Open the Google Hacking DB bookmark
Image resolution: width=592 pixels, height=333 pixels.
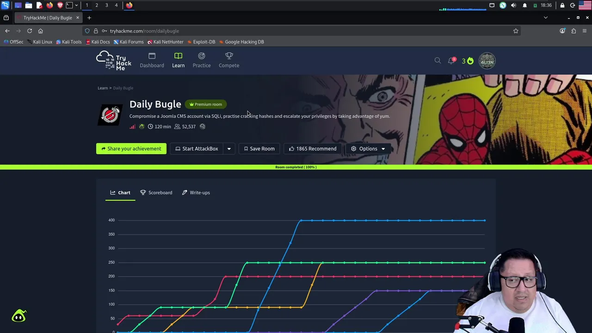[241, 42]
